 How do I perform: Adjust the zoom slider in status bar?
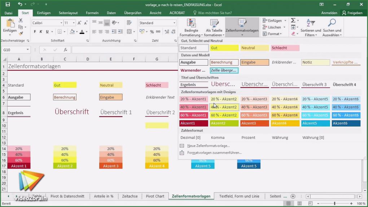point(335,203)
